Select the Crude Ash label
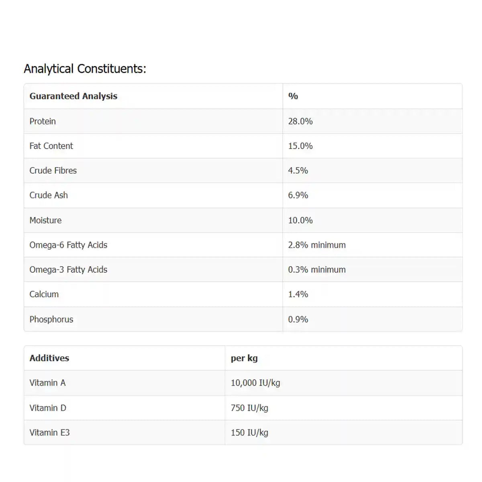The width and height of the screenshot is (482, 482). (49, 195)
